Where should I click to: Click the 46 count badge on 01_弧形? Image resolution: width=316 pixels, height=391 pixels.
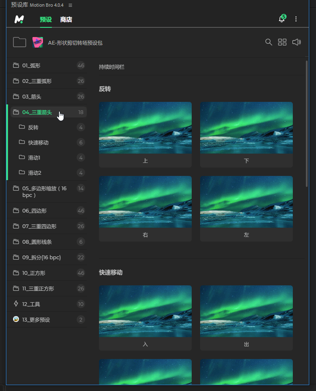[x=80, y=66]
